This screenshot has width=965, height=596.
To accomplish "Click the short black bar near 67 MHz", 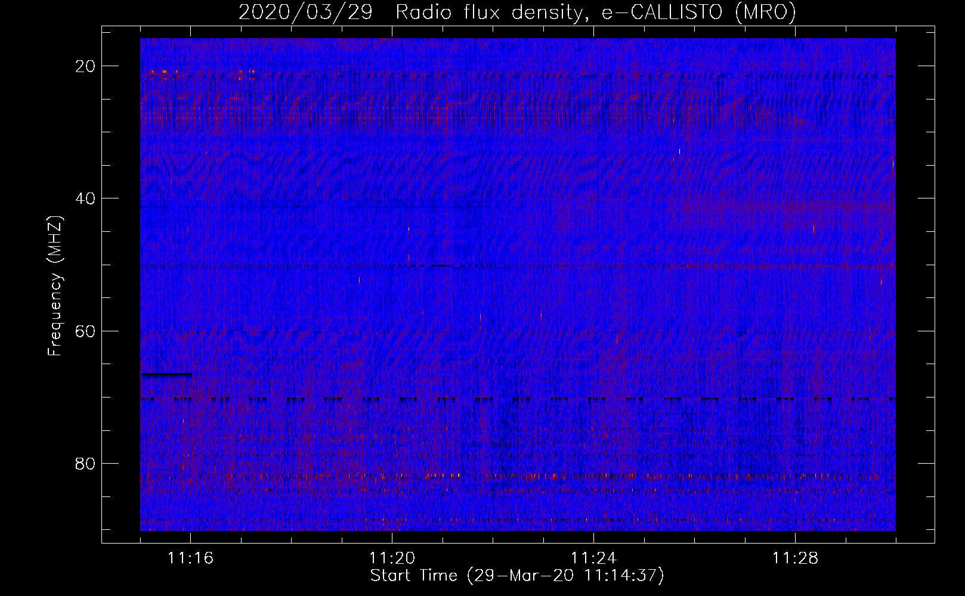I will click(166, 375).
